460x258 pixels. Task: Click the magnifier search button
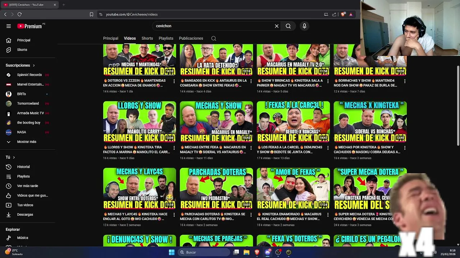coord(288,26)
